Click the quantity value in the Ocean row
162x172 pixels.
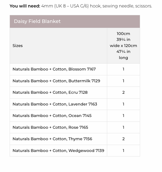click(x=123, y=116)
